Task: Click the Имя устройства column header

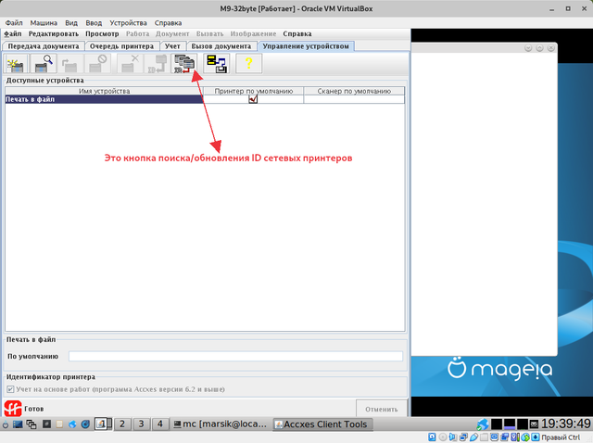Action: (x=104, y=91)
